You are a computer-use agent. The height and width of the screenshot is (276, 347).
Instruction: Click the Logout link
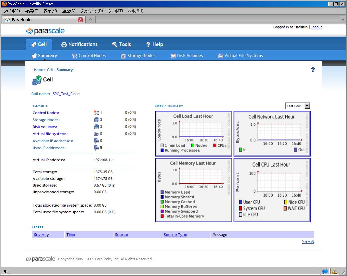point(316,27)
